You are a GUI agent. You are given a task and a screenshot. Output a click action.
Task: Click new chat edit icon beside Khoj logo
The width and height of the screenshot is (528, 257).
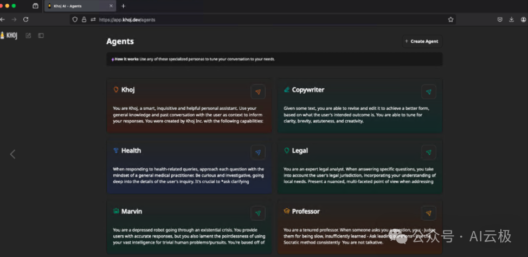(x=28, y=35)
